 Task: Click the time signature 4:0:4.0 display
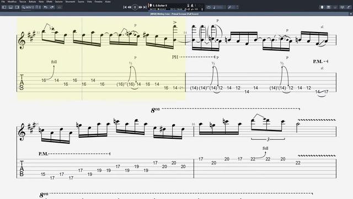pyautogui.click(x=161, y=9)
